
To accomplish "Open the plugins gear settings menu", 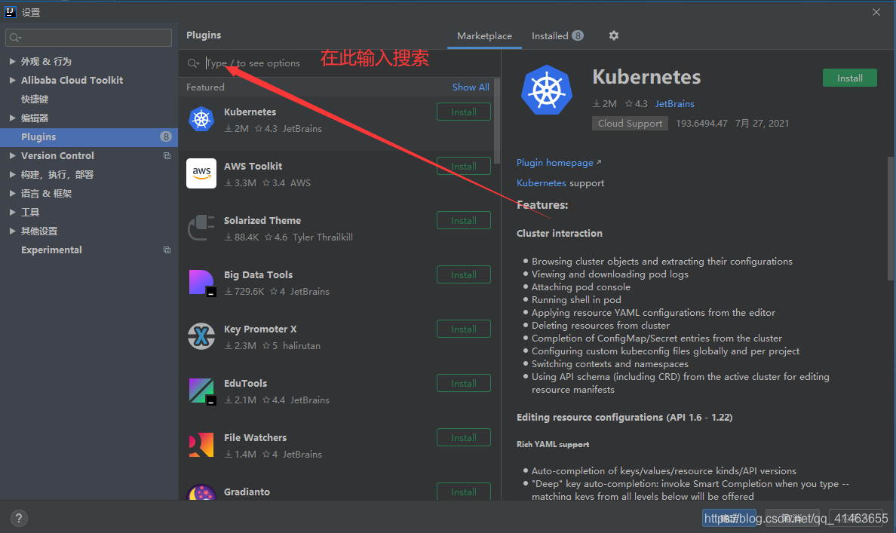I will pyautogui.click(x=614, y=35).
